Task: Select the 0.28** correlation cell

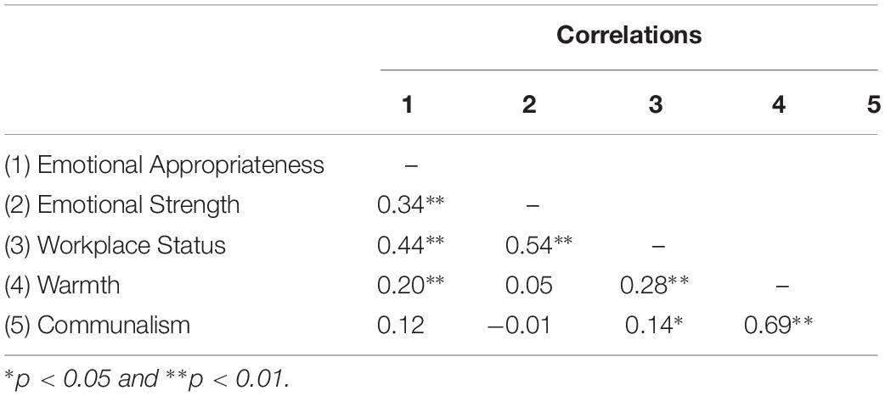Action: 654,285
